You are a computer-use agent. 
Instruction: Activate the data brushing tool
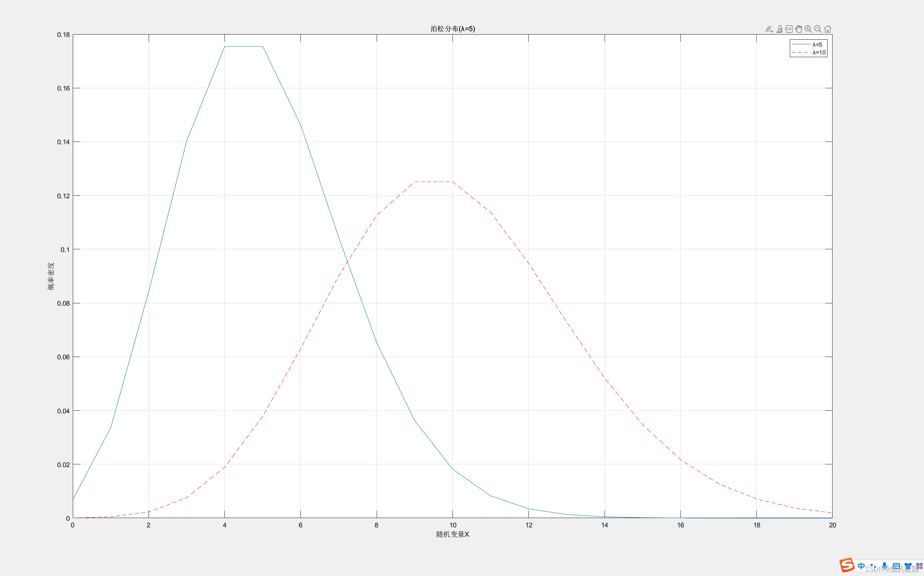point(779,29)
